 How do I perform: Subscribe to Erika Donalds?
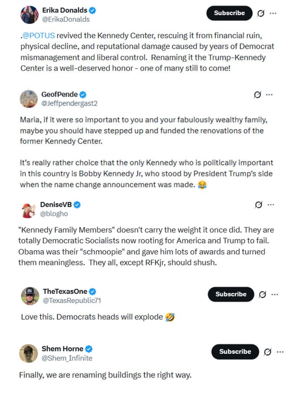(229, 13)
